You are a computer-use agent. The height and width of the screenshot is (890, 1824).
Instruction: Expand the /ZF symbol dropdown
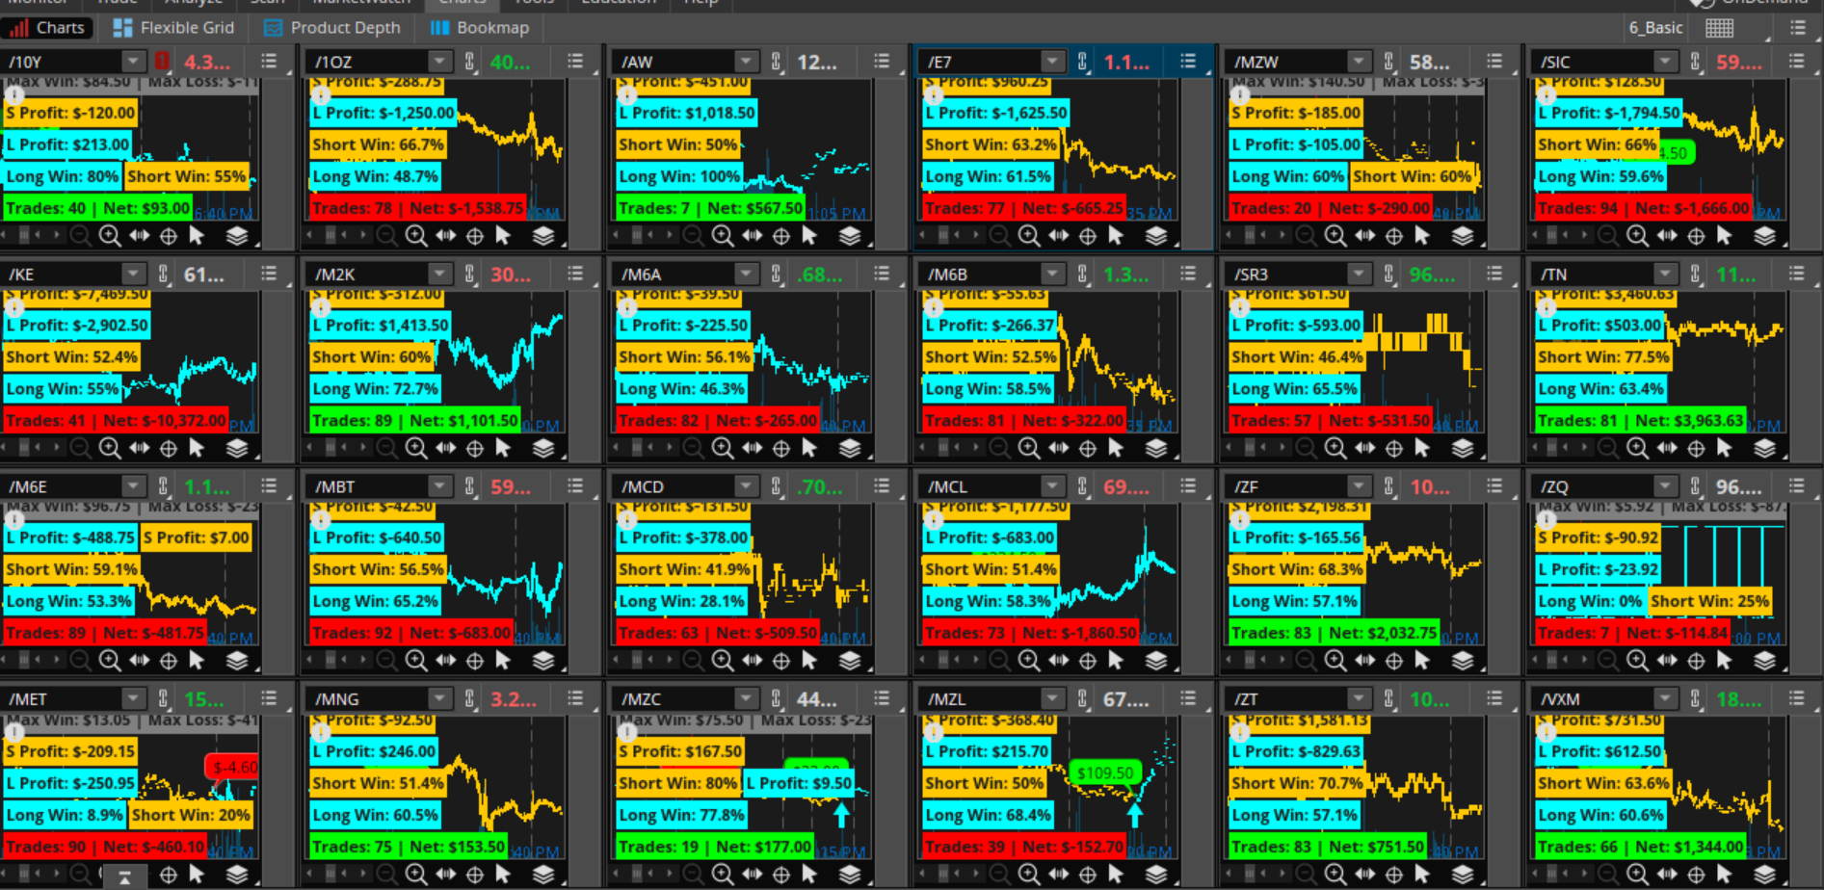coord(1359,486)
